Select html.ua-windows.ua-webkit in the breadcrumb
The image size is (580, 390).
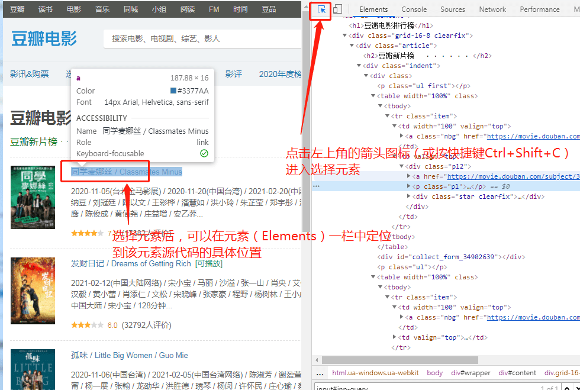[x=375, y=373]
